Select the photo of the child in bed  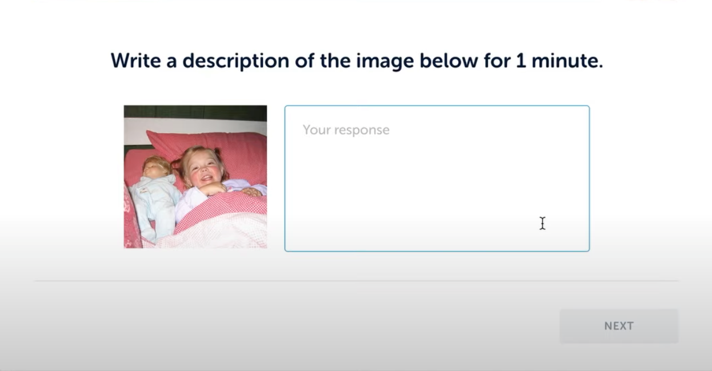195,176
